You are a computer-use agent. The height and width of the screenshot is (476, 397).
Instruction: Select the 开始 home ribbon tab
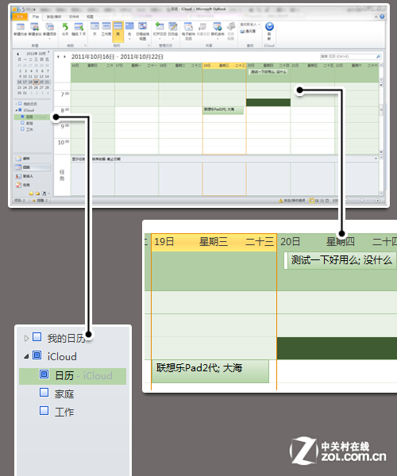36,17
